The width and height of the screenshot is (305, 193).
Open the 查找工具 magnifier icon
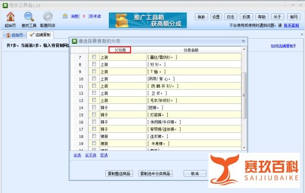coord(29,17)
